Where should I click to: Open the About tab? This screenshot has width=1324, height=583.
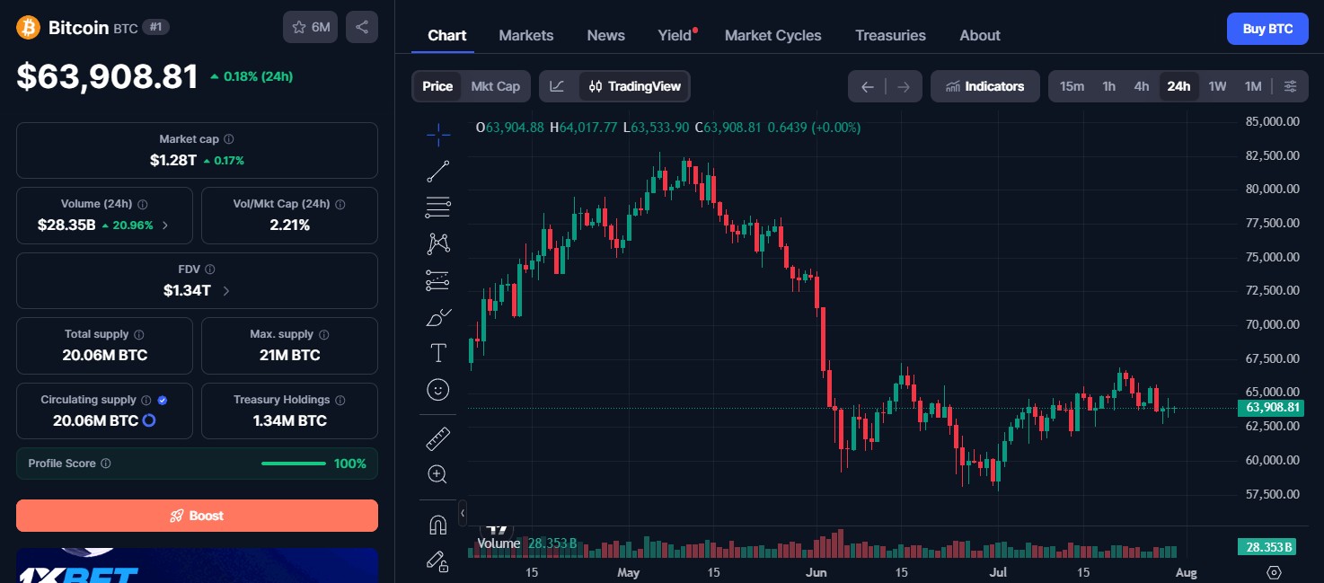(x=979, y=35)
